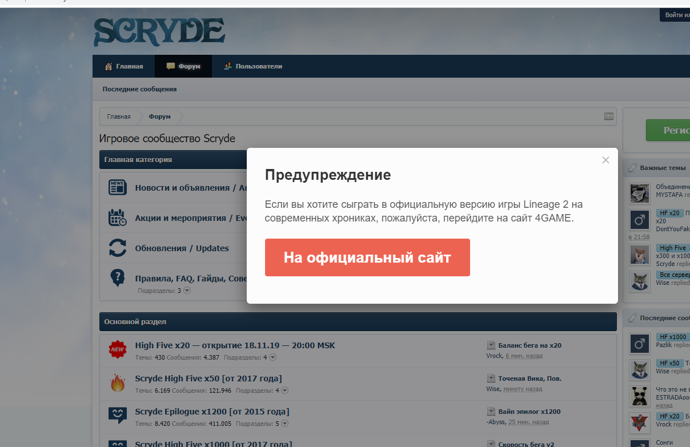
Task: Click the calendar icon beside 'Акции и мероприятия'
Action: [x=118, y=218]
